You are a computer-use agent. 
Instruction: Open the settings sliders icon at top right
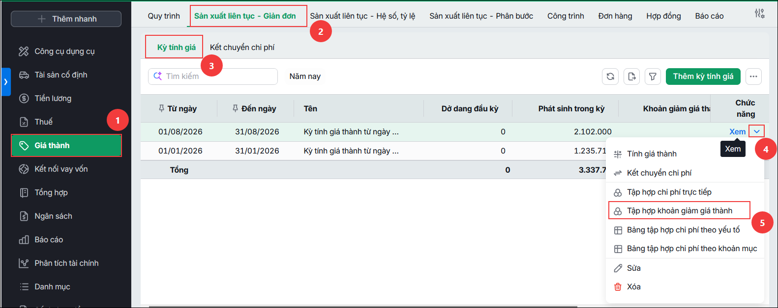click(760, 14)
